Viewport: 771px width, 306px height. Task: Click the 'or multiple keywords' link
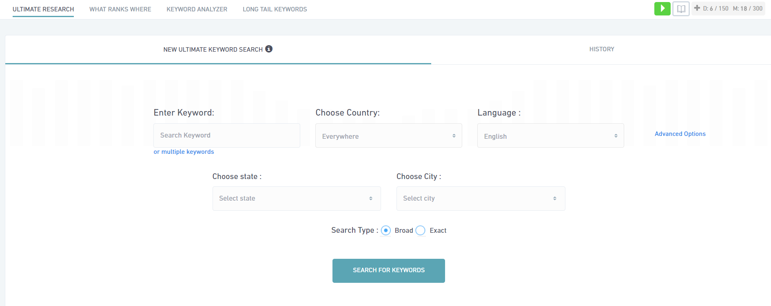click(184, 152)
